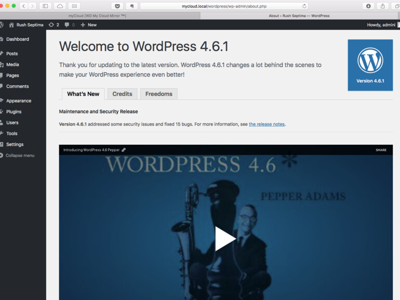Viewport: 400px width, 300px height.
Task: Click the Safari share icon
Action: (x=383, y=6)
